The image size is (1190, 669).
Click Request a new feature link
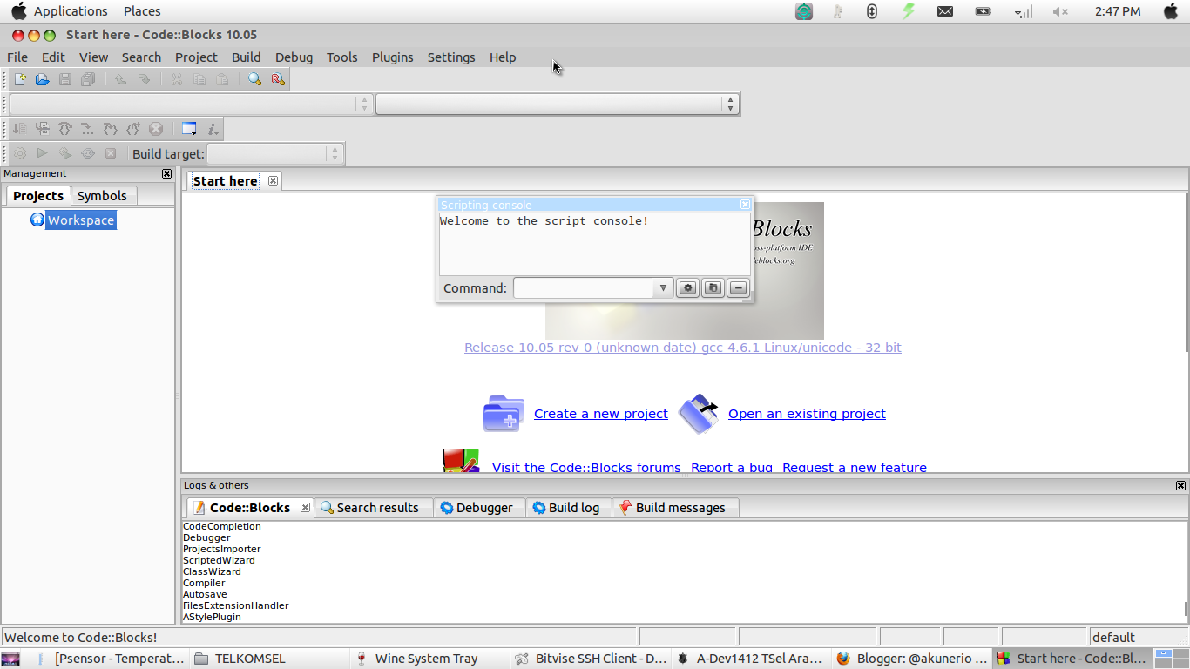[855, 468]
